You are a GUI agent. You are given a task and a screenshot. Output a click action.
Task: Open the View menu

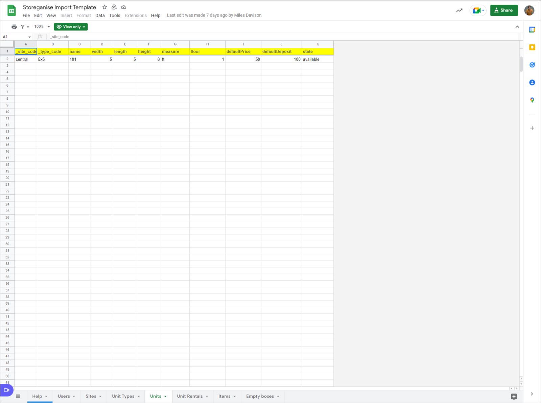point(51,16)
